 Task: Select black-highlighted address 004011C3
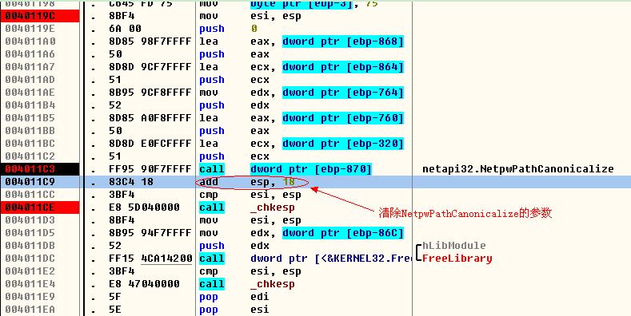click(30, 169)
